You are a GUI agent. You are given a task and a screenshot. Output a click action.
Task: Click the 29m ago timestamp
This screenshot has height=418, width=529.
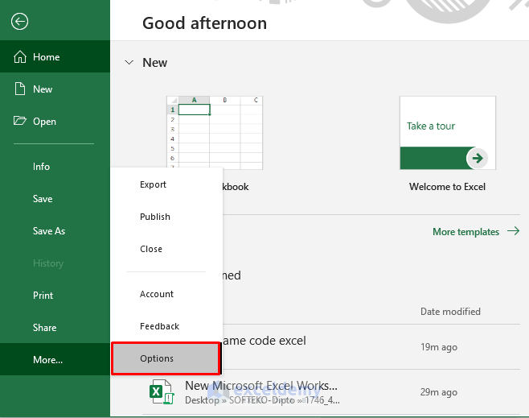click(x=439, y=392)
